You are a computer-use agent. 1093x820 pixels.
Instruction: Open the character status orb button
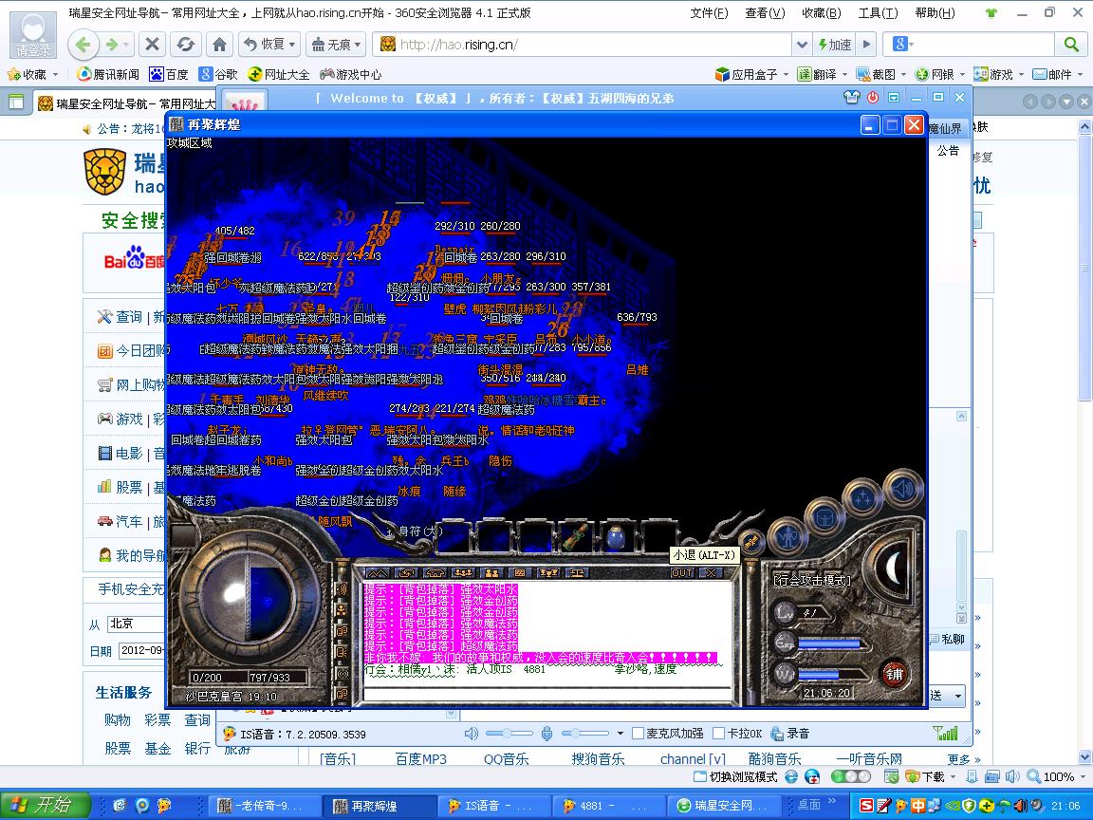(x=789, y=537)
